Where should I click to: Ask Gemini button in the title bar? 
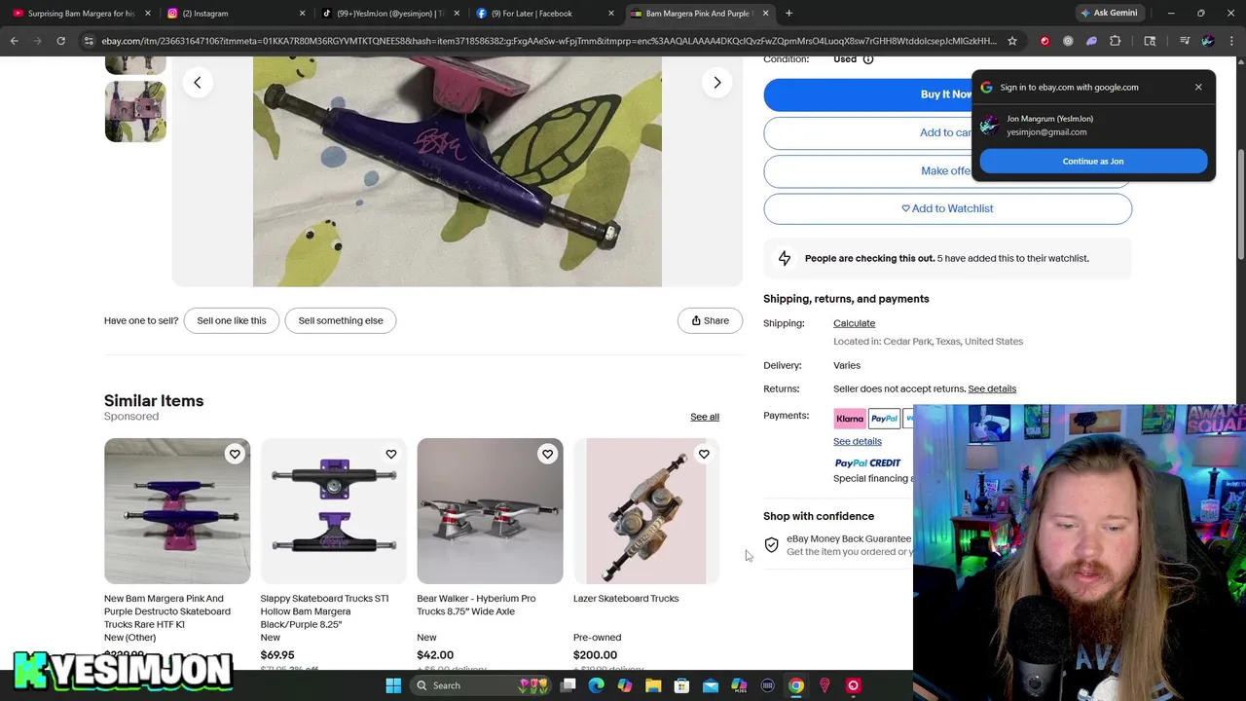tap(1109, 13)
